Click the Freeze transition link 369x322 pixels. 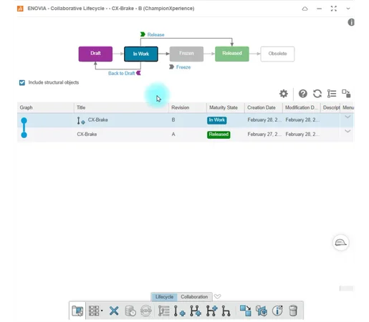[x=183, y=67]
